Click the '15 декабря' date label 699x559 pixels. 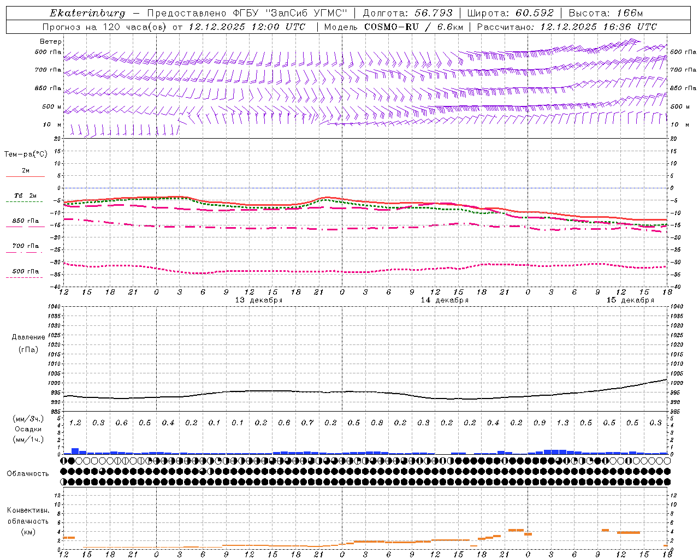pos(630,300)
